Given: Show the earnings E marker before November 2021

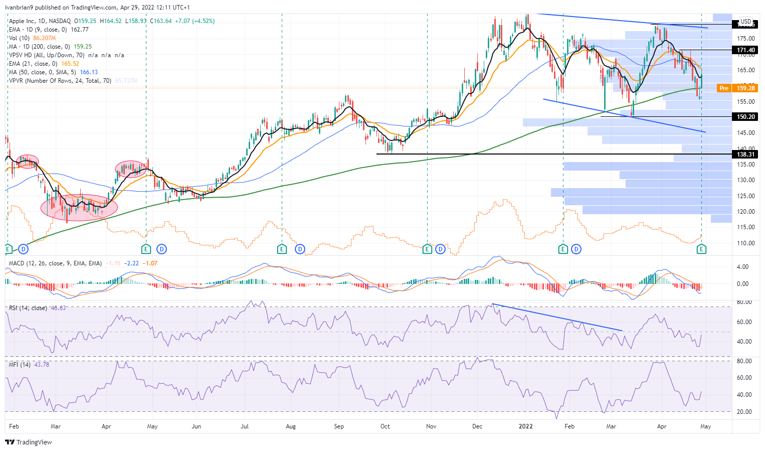Looking at the screenshot, I should pos(427,249).
